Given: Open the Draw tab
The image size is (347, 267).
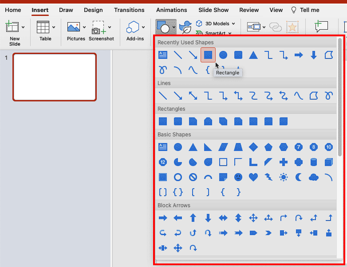Looking at the screenshot, I should (x=66, y=10).
